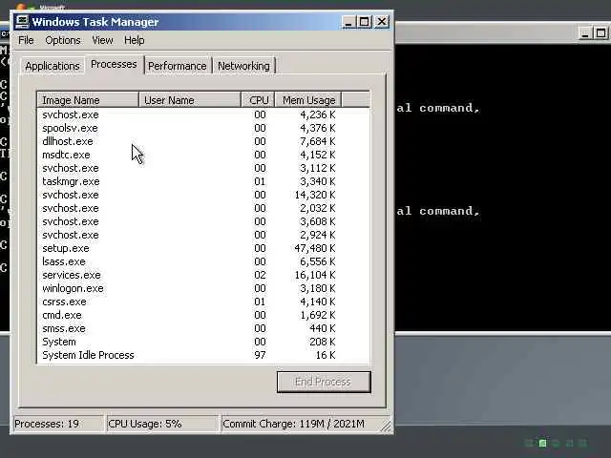611x458 pixels.
Task: Select svchost.exe using 3,112 K
Action: pyautogui.click(x=203, y=168)
